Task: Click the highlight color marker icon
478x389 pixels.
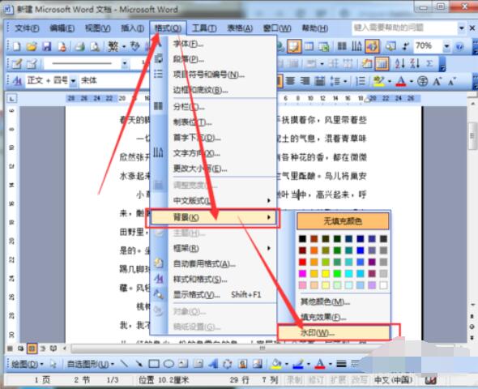Action: (378, 81)
